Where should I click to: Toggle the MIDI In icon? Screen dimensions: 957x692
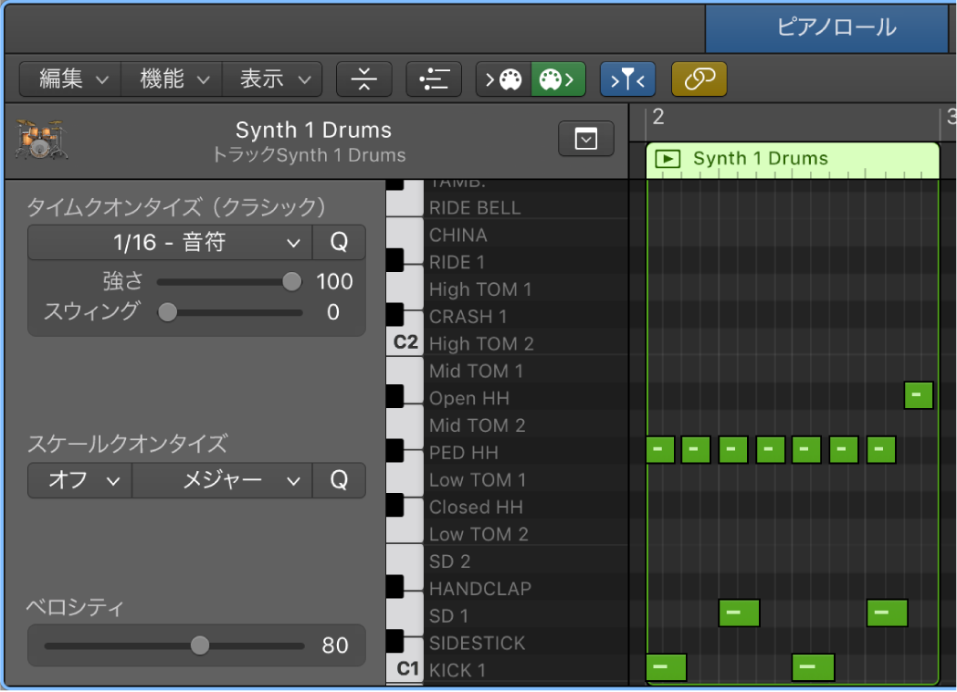coord(501,79)
